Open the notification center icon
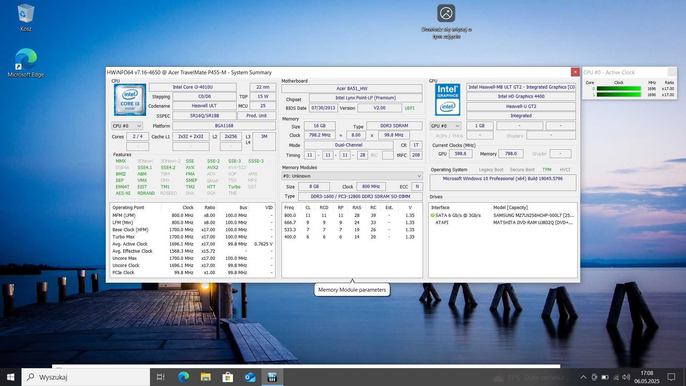Viewport: 686px width, 386px height. [x=671, y=377]
